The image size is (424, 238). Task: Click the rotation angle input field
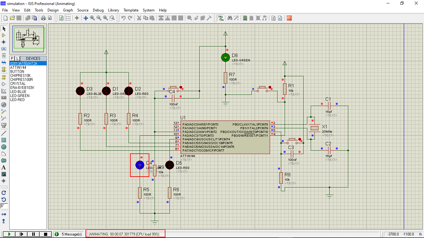(x=4, y=206)
